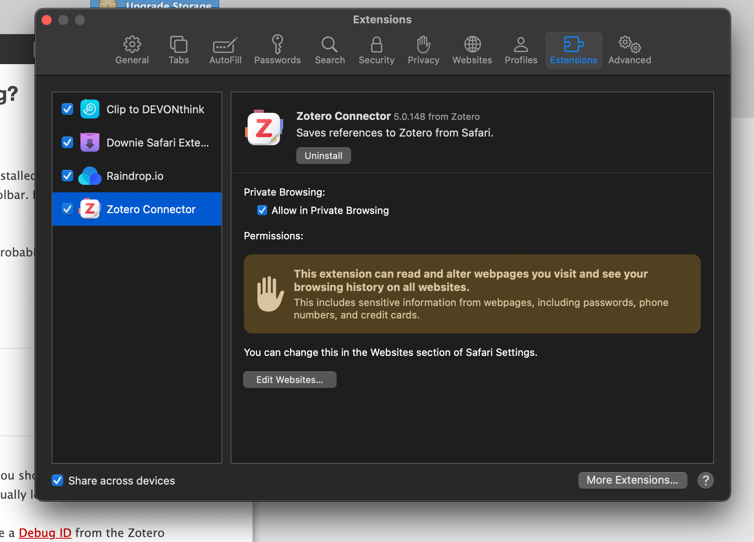
Task: Click the Raindrop.io cloud icon
Action: click(x=90, y=176)
